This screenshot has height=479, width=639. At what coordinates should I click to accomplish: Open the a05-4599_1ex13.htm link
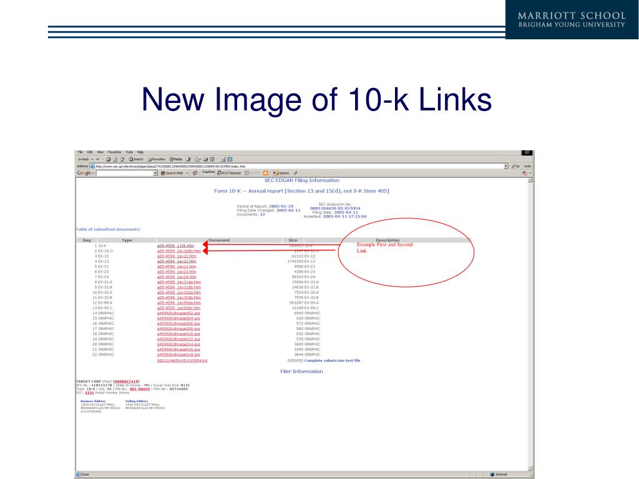click(177, 261)
